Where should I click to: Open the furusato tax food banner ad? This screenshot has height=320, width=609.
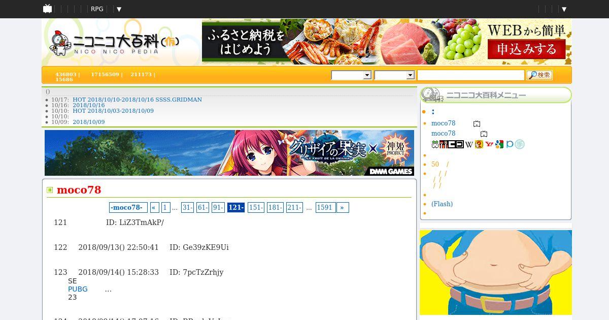pos(387,42)
